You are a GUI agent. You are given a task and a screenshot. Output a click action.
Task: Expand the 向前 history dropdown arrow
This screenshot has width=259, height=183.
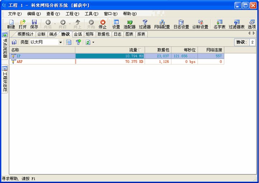(70, 24)
